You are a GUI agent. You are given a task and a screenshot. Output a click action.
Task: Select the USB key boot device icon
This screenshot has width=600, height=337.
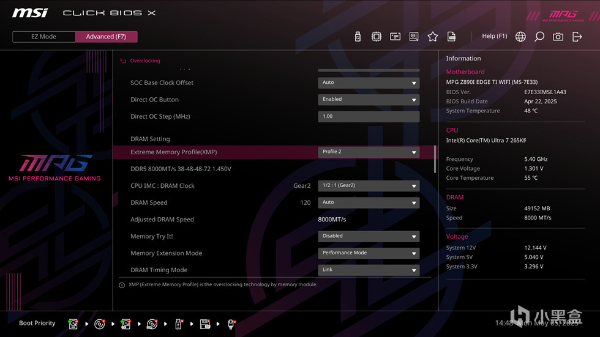coord(178,324)
